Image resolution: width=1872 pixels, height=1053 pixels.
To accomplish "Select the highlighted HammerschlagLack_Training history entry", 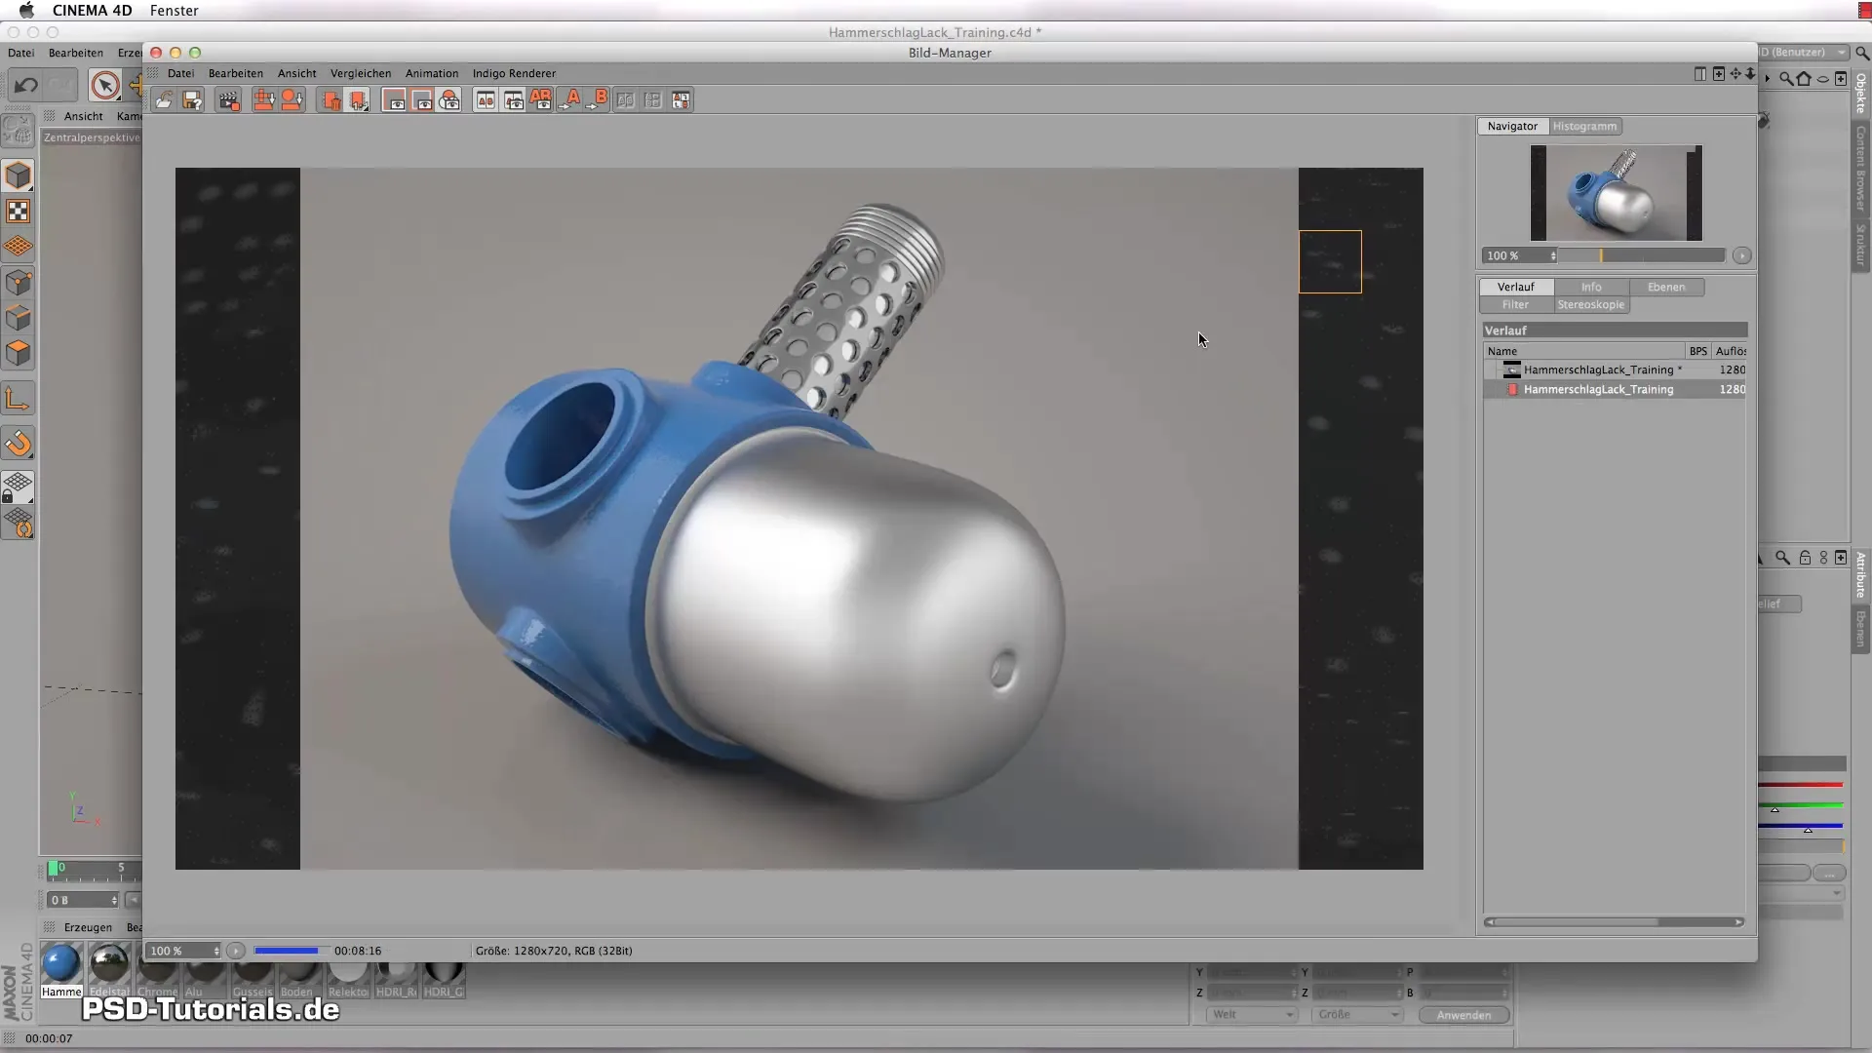I will tap(1615, 389).
